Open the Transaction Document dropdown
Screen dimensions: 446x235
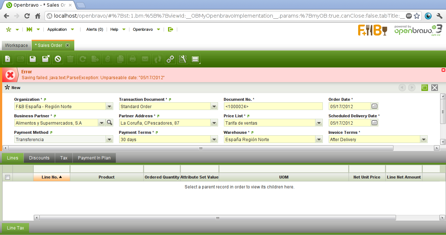point(214,107)
